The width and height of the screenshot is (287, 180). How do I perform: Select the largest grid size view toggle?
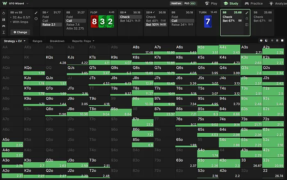pyautogui.click(x=282, y=40)
